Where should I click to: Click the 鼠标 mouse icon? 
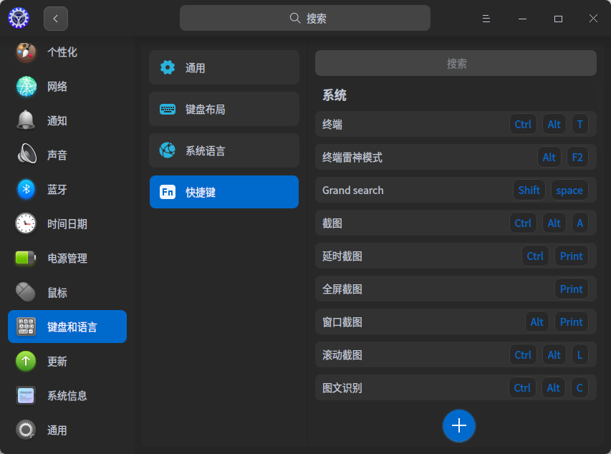coord(26,292)
